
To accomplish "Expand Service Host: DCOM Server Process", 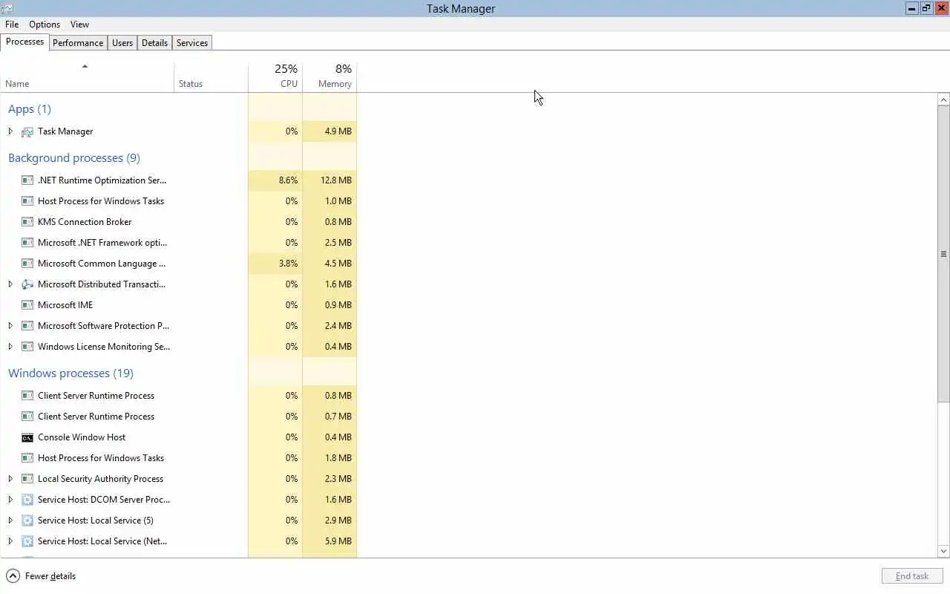I will coord(10,500).
